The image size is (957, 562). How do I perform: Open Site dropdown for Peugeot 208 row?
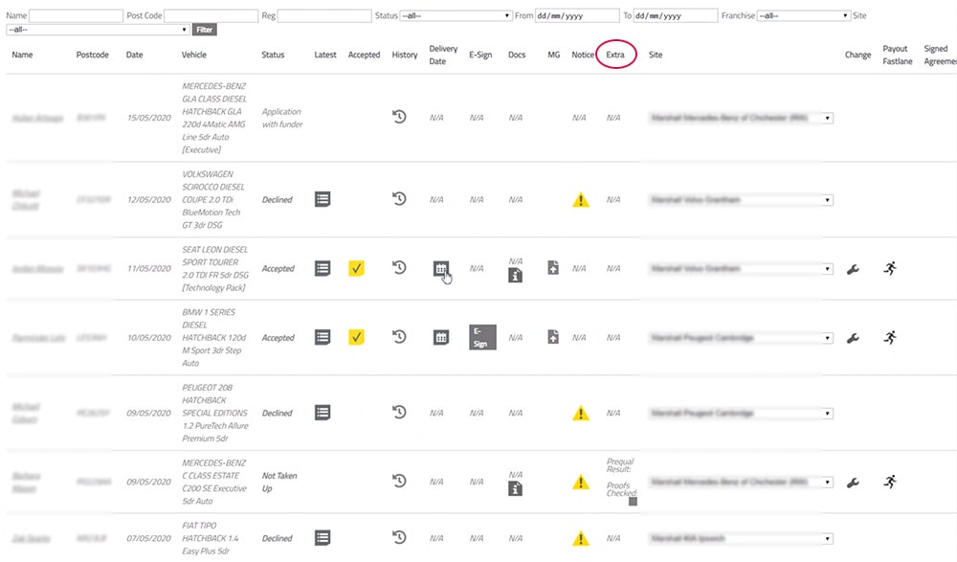741,414
